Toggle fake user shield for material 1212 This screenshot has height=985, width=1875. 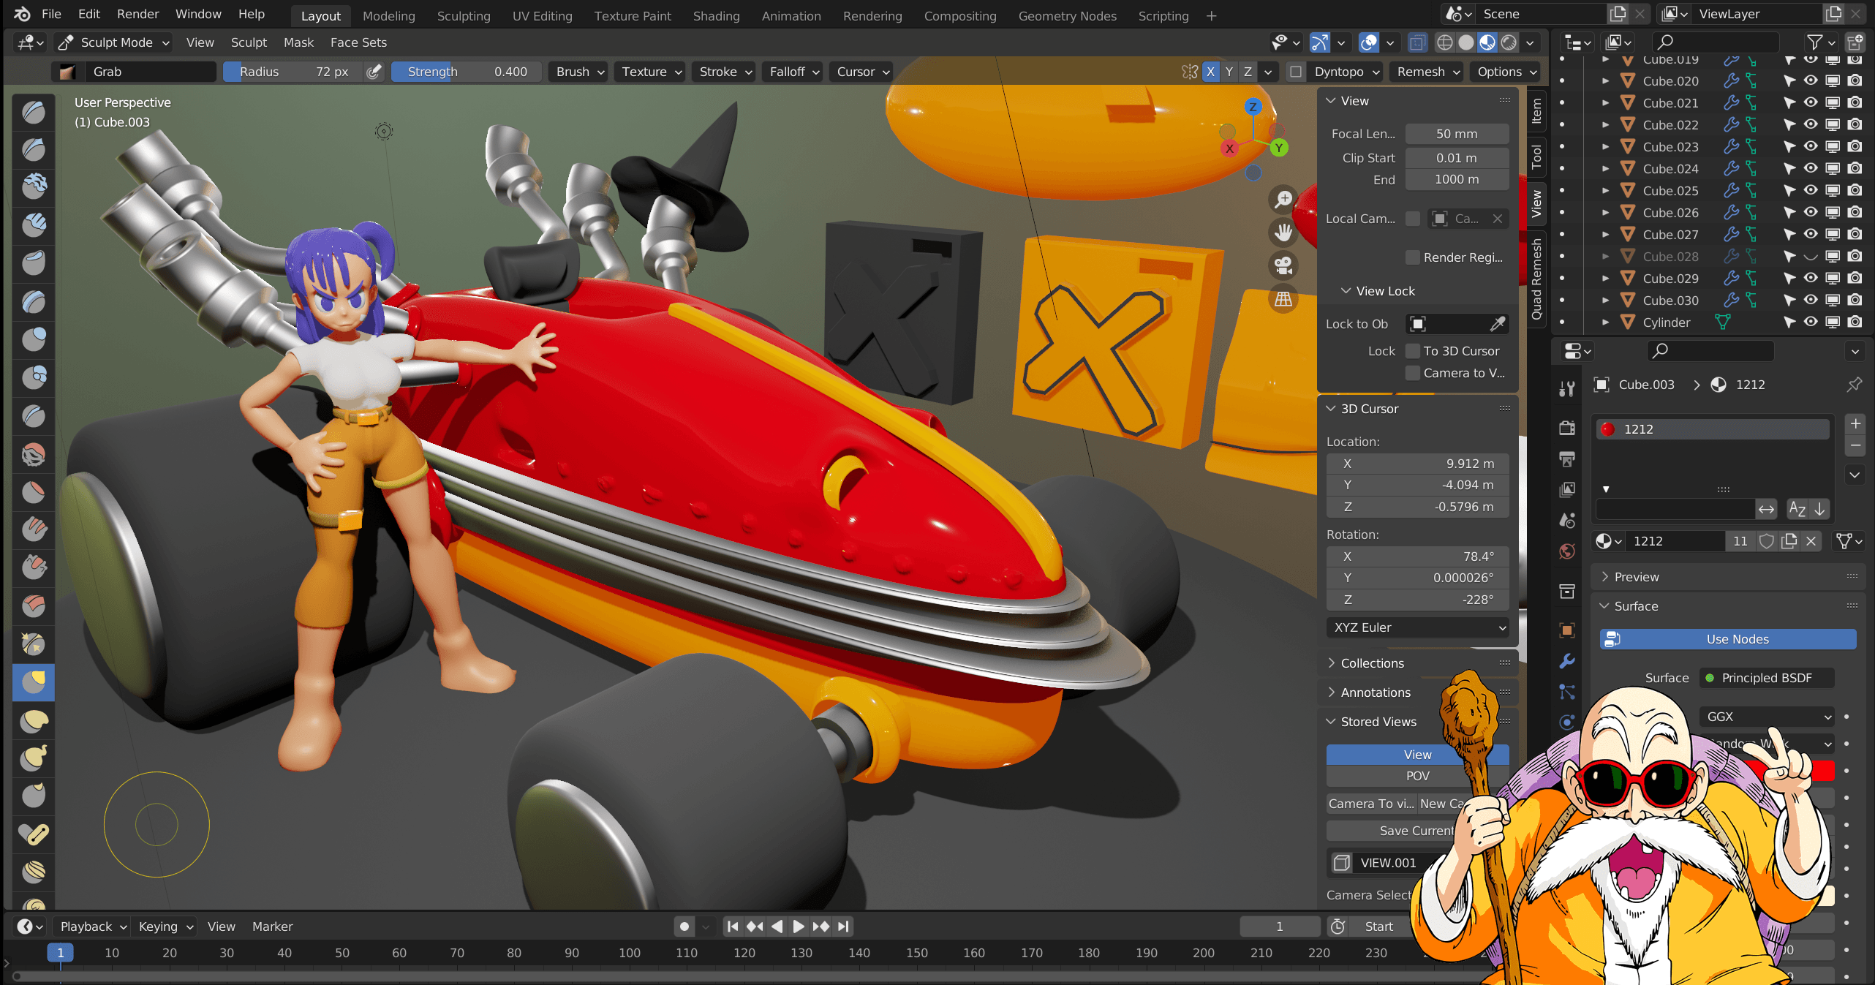pos(1766,541)
